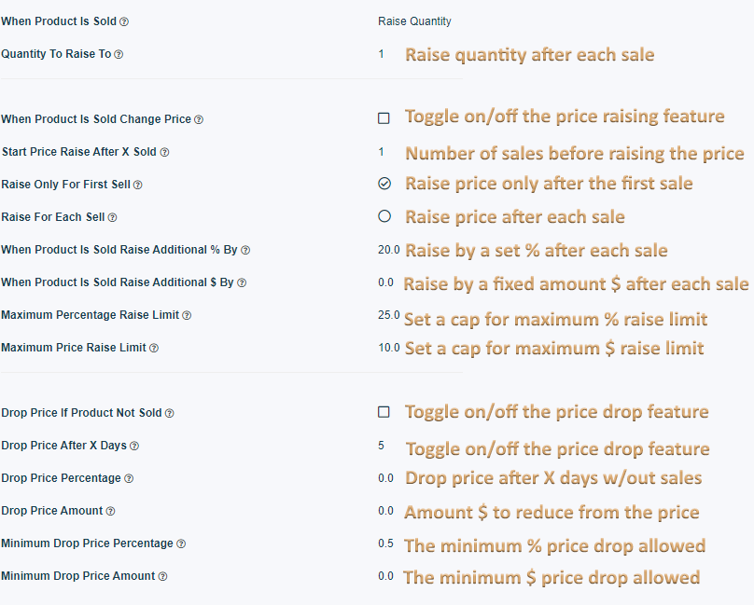Edit the 20.0 raise additional percent value
754x605 pixels.
pos(388,250)
